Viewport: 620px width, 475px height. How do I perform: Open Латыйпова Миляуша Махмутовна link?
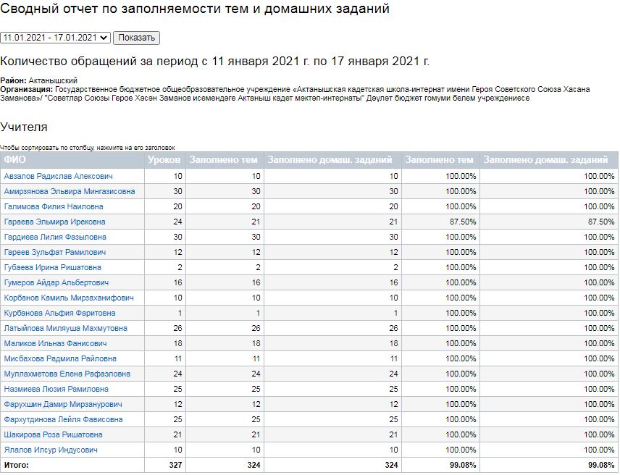click(x=65, y=328)
